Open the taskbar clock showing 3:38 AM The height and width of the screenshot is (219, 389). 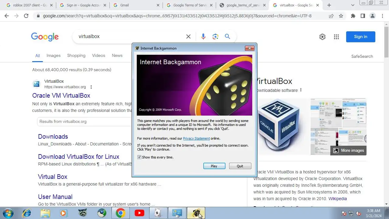374,213
